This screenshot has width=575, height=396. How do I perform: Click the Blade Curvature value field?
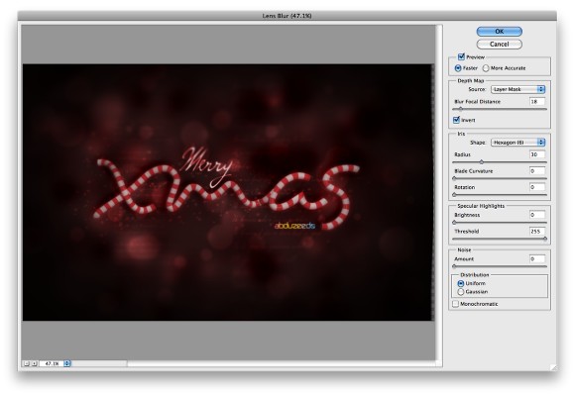click(x=537, y=171)
